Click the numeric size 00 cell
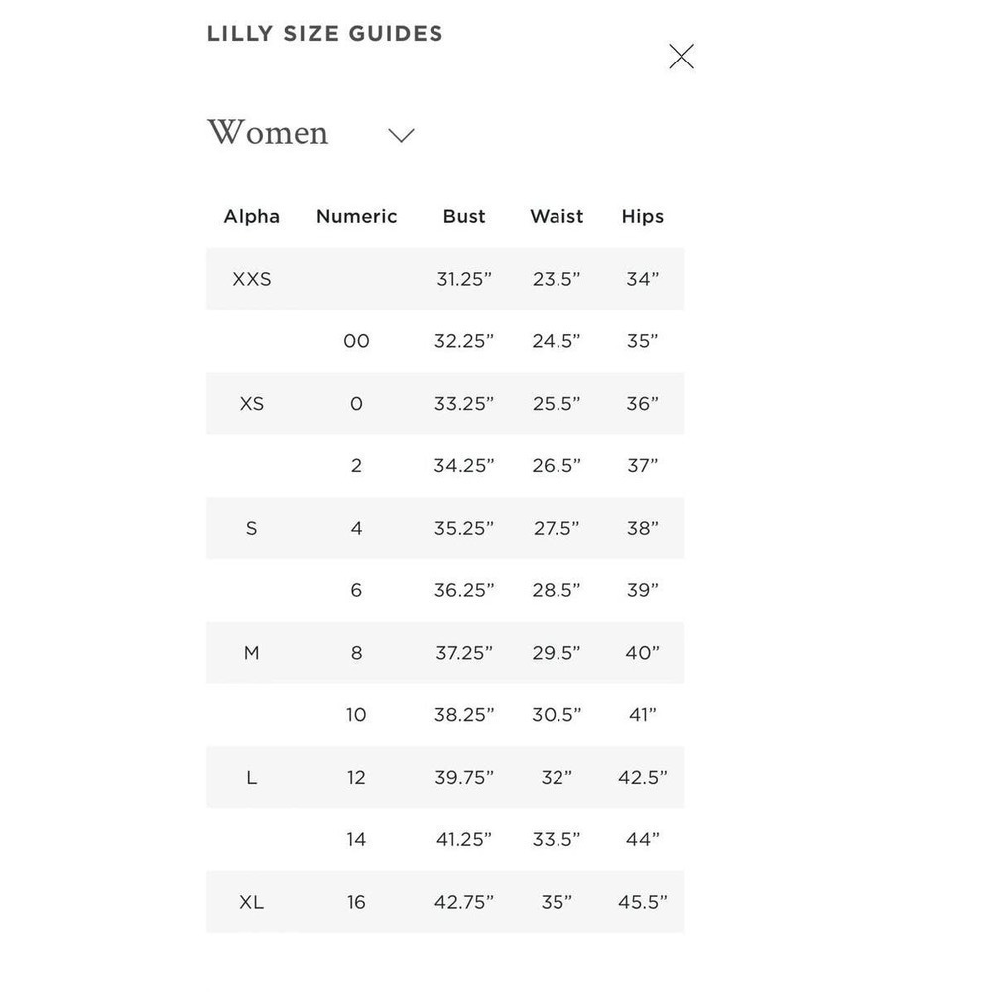Viewport: 992px width, 992px height. 356,341
